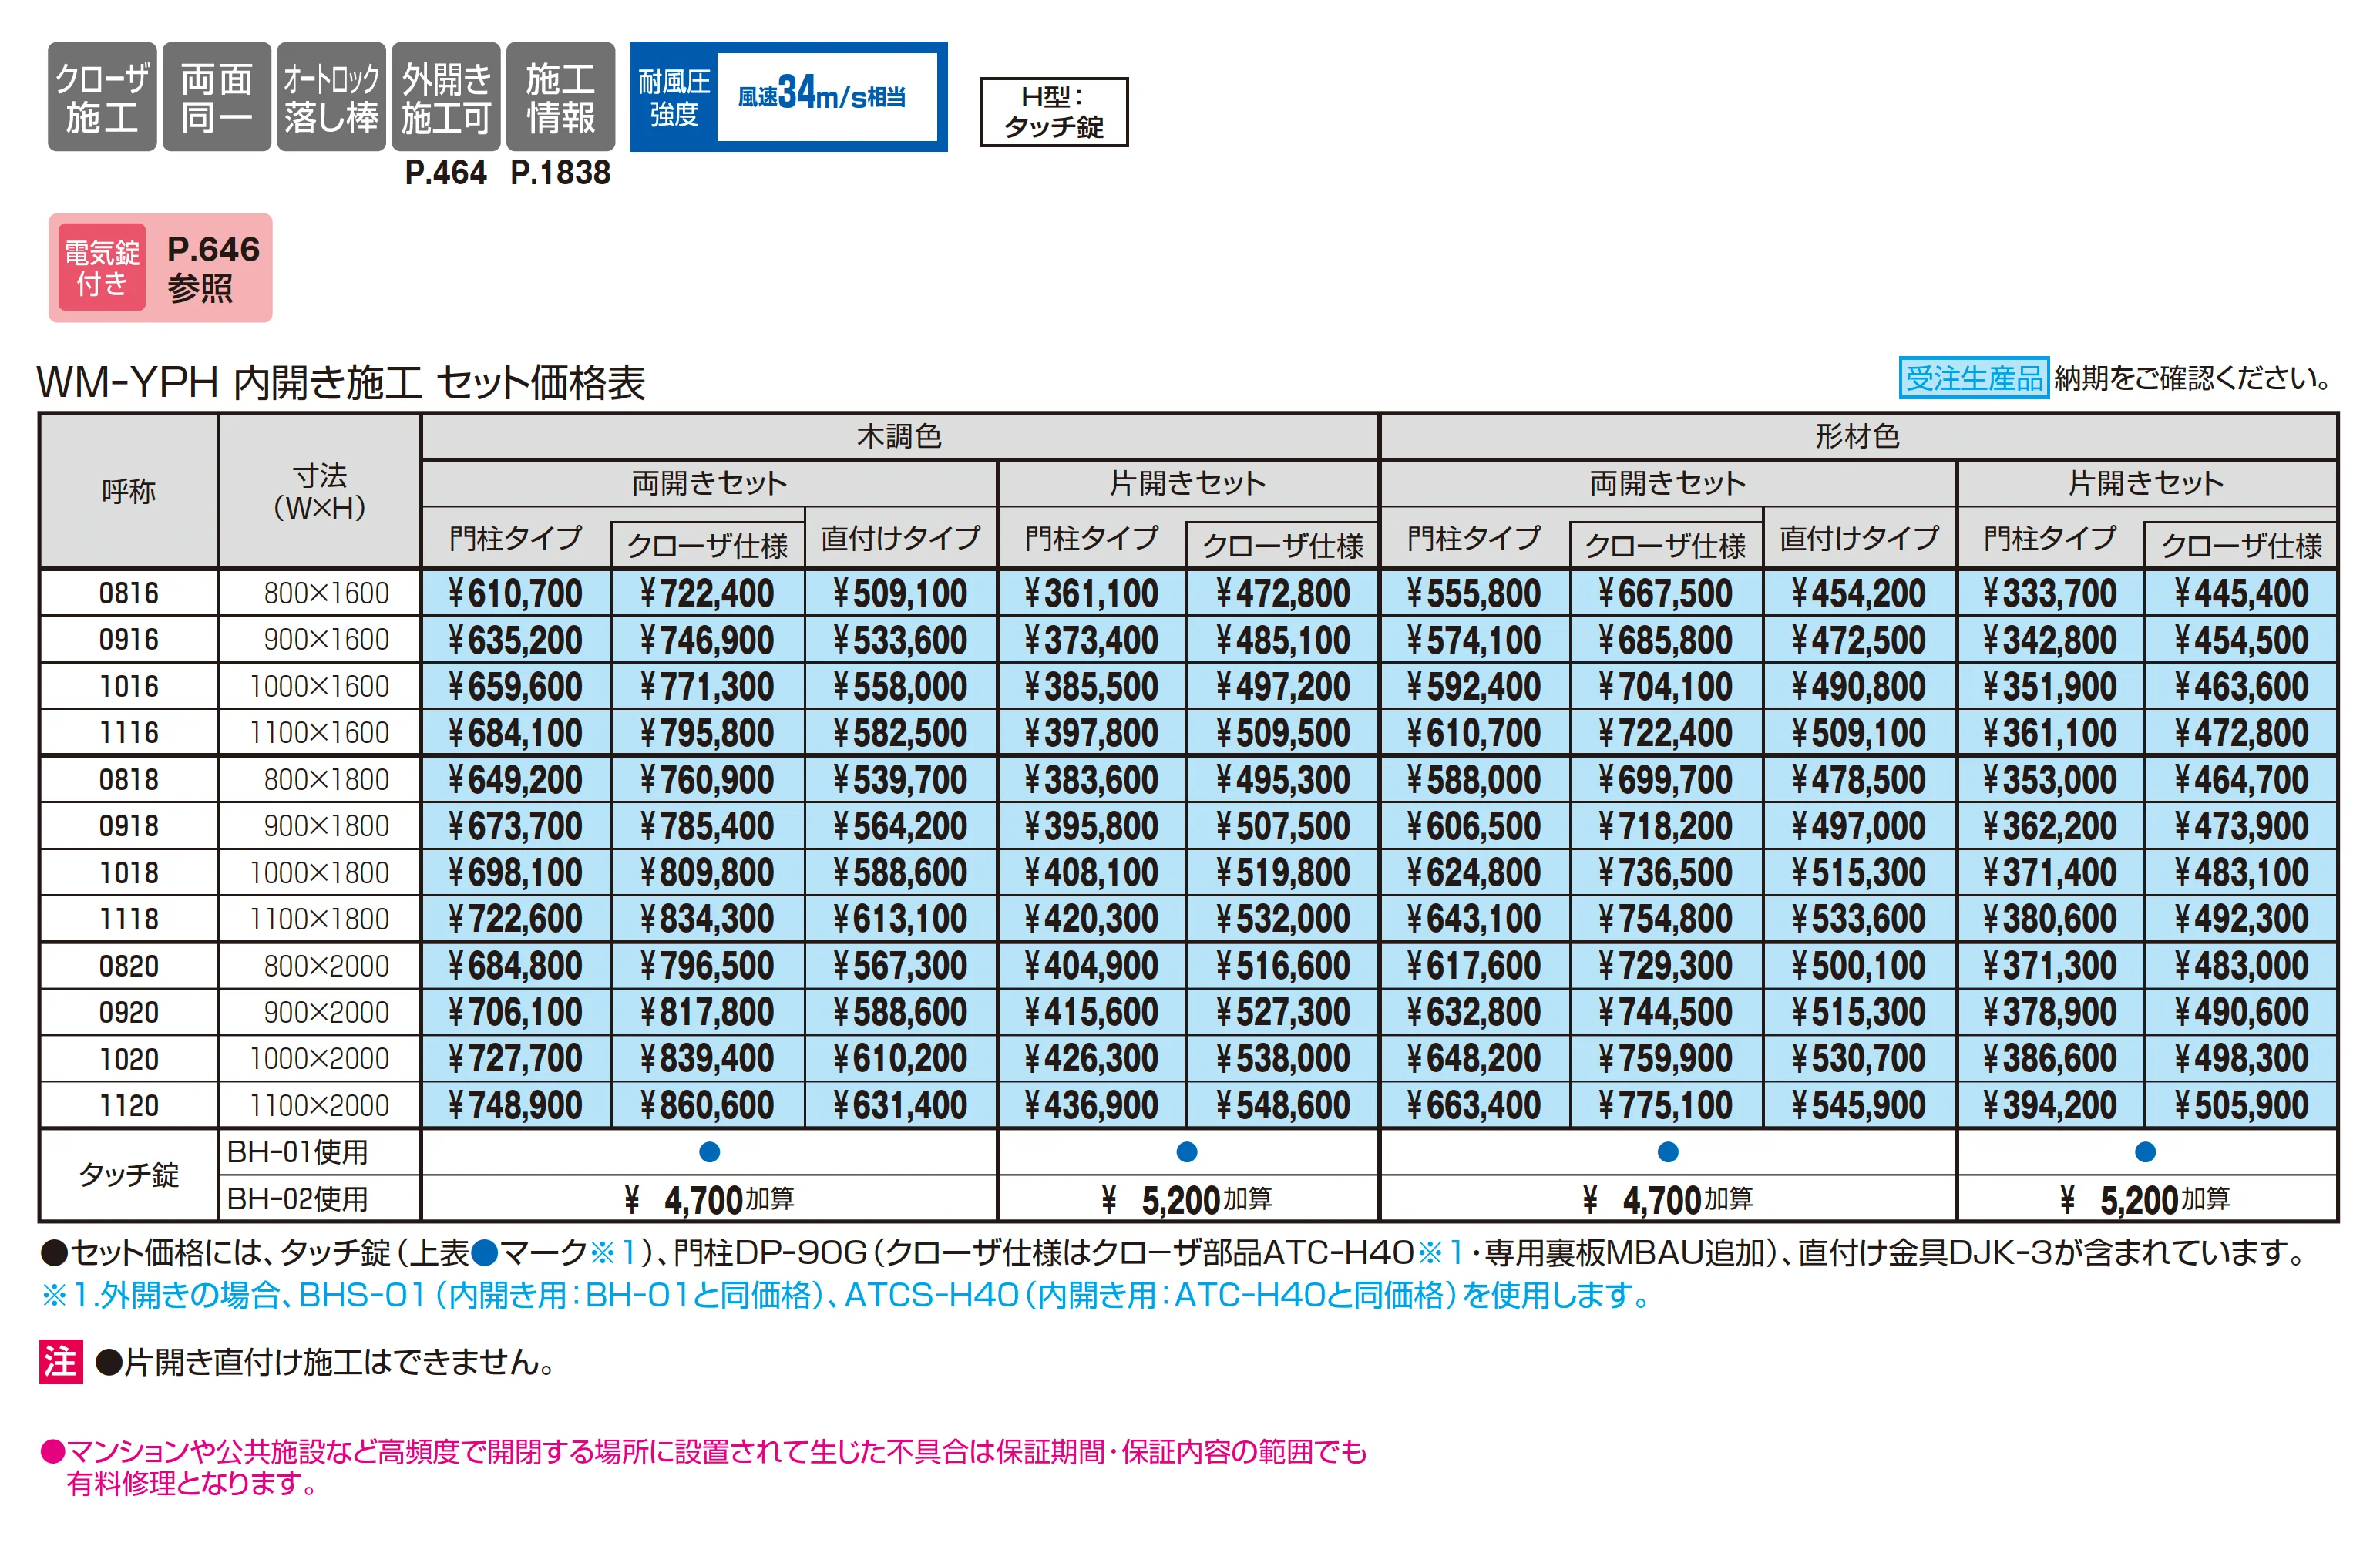Click the 1120 row label

(129, 1105)
